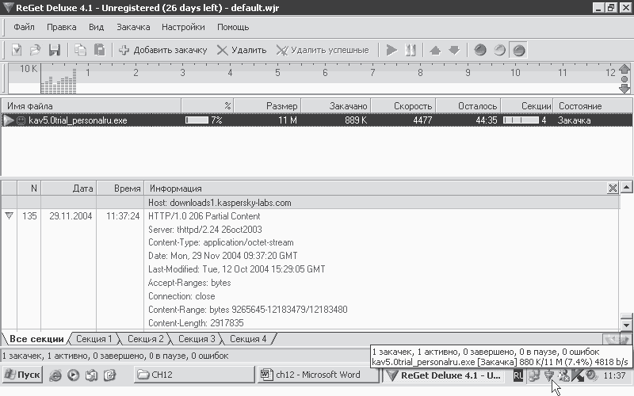Image resolution: width=634 pixels, height=396 pixels.
Task: Click the paste clipboard icon
Action: (x=100, y=50)
